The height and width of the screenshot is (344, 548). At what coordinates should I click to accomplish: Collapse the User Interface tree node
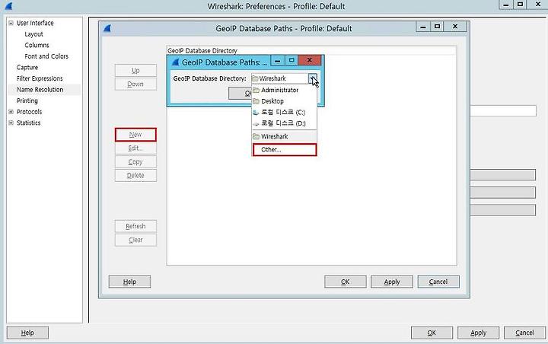point(11,23)
